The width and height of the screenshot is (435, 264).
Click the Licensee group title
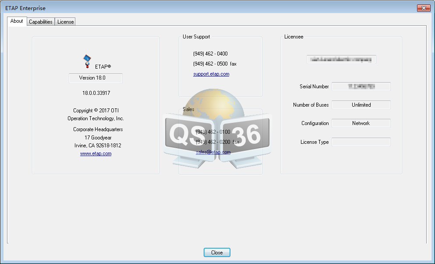click(294, 37)
